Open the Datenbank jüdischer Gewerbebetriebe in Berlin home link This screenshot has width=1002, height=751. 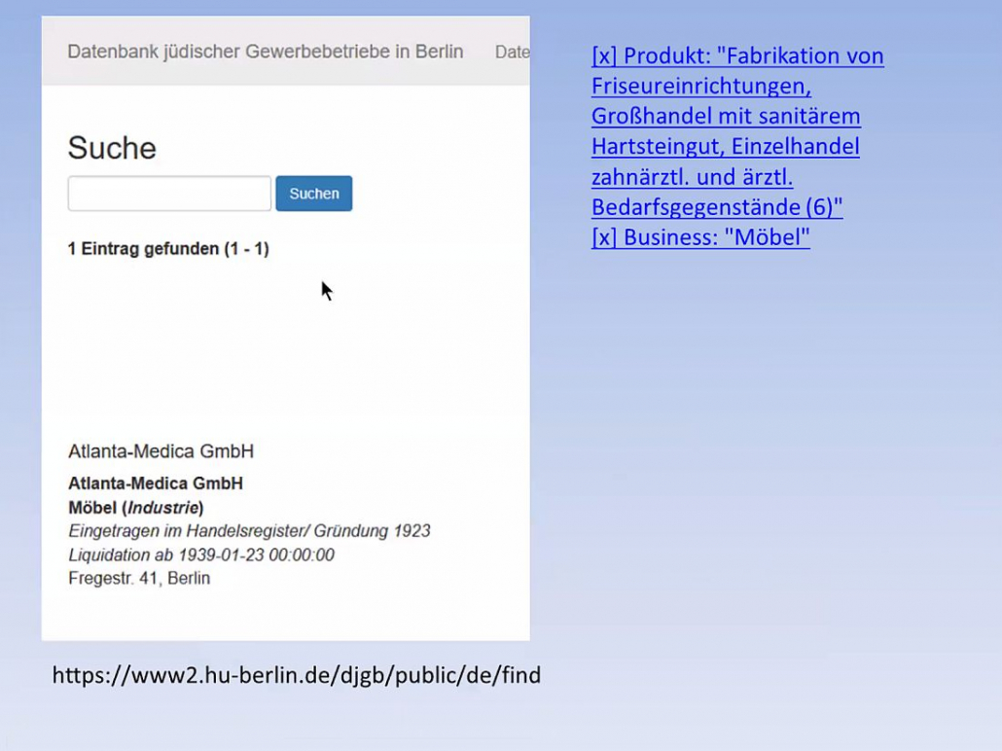pos(265,52)
